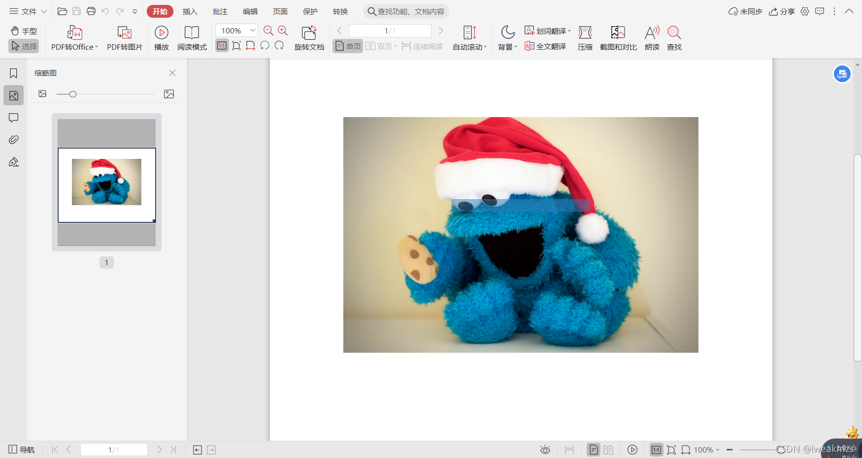Image resolution: width=862 pixels, height=458 pixels.
Task: Switch to the 转换 tab
Action: pos(340,11)
